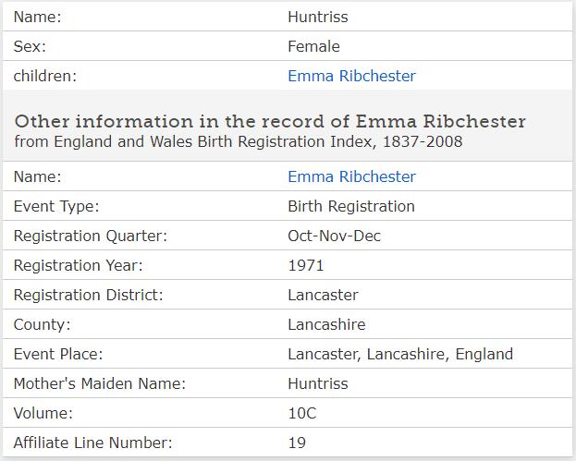Click the 'Lancaster, Lancashire, England' event place

(x=399, y=354)
